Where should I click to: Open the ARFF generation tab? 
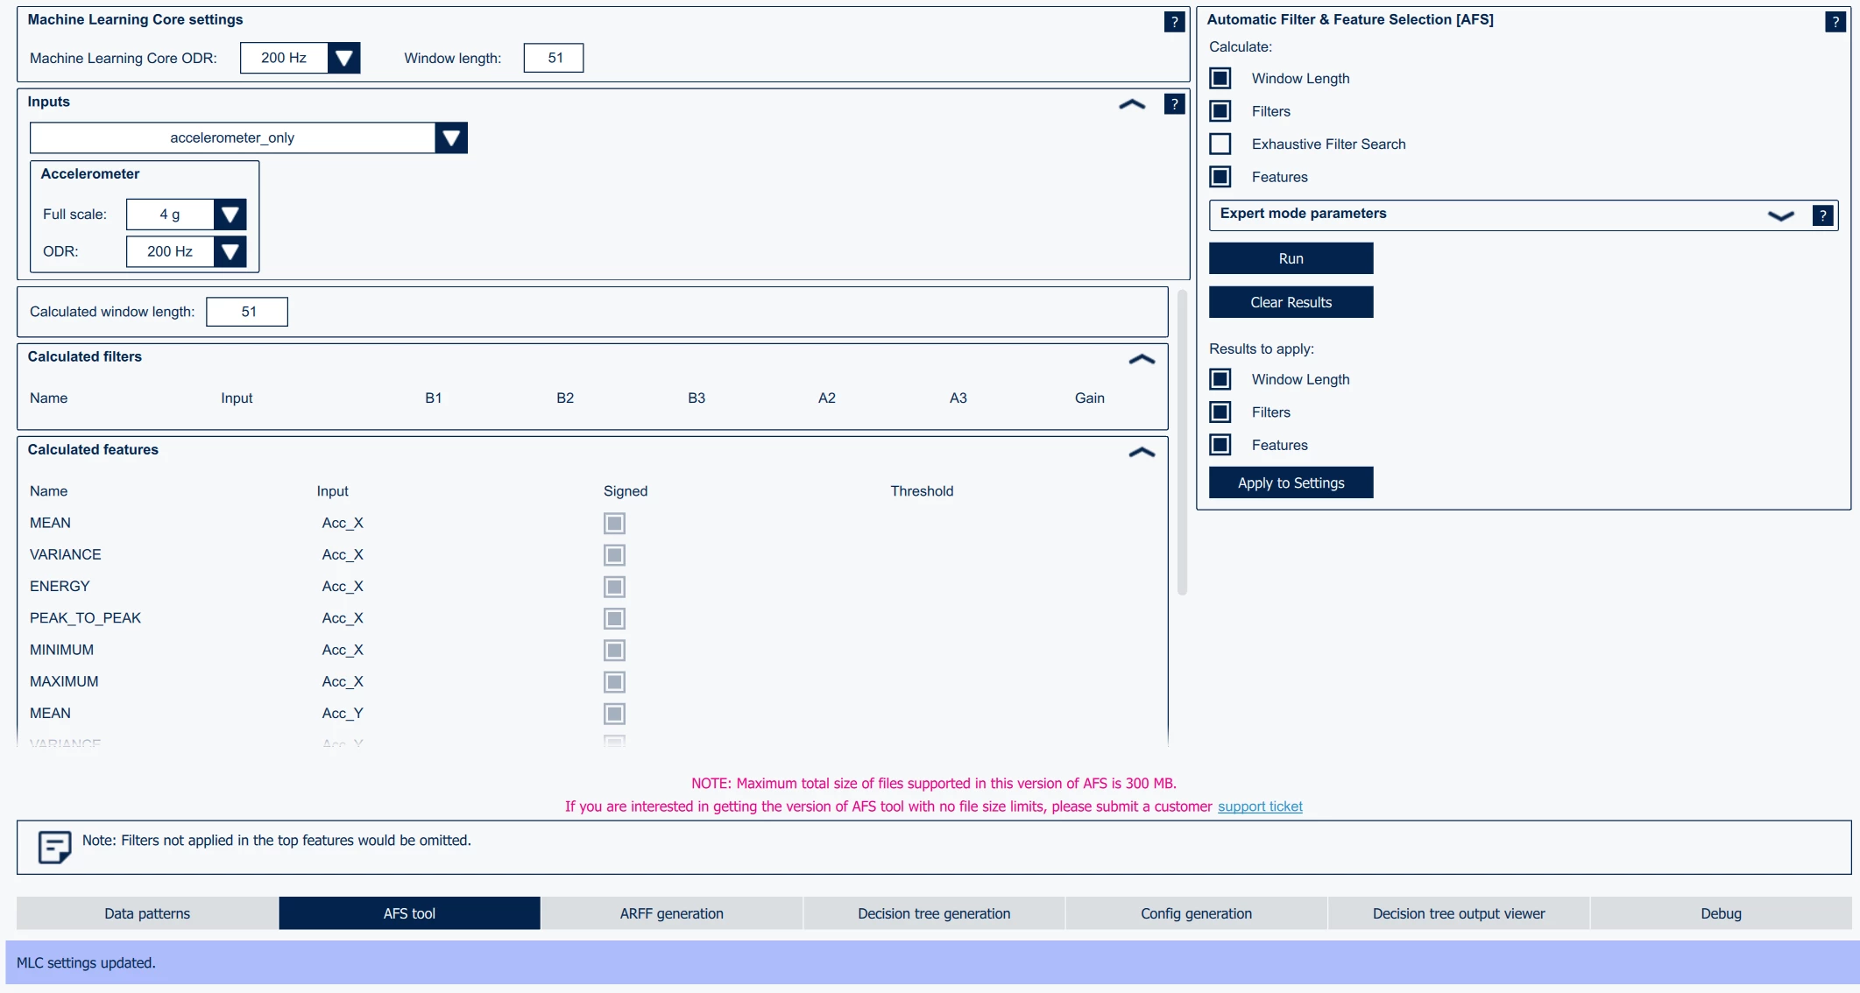(x=672, y=913)
